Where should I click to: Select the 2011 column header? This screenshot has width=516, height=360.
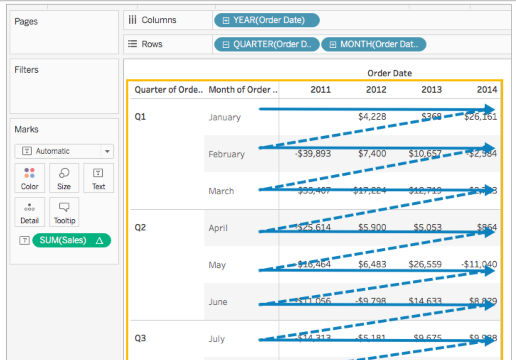[321, 89]
